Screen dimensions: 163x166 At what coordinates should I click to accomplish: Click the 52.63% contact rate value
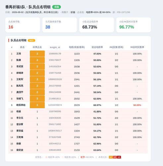97,67
